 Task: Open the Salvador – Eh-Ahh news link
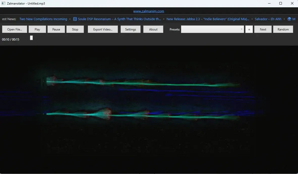click(268, 19)
